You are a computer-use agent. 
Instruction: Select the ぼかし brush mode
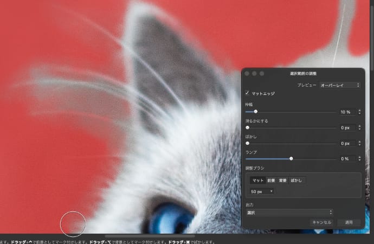297,180
